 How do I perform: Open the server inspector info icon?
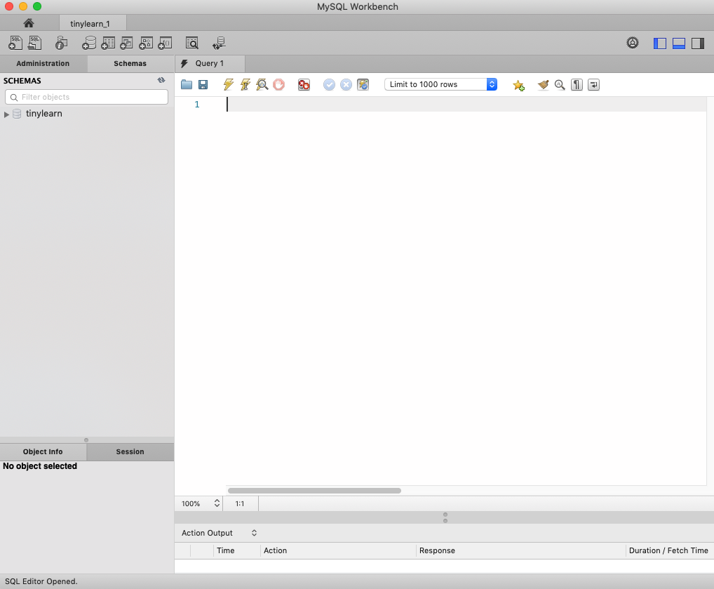coord(61,43)
